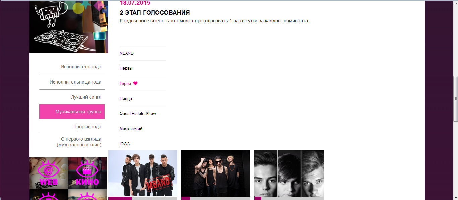
Task: Open С первого взгляда музыкальный клип category
Action: coord(79,142)
